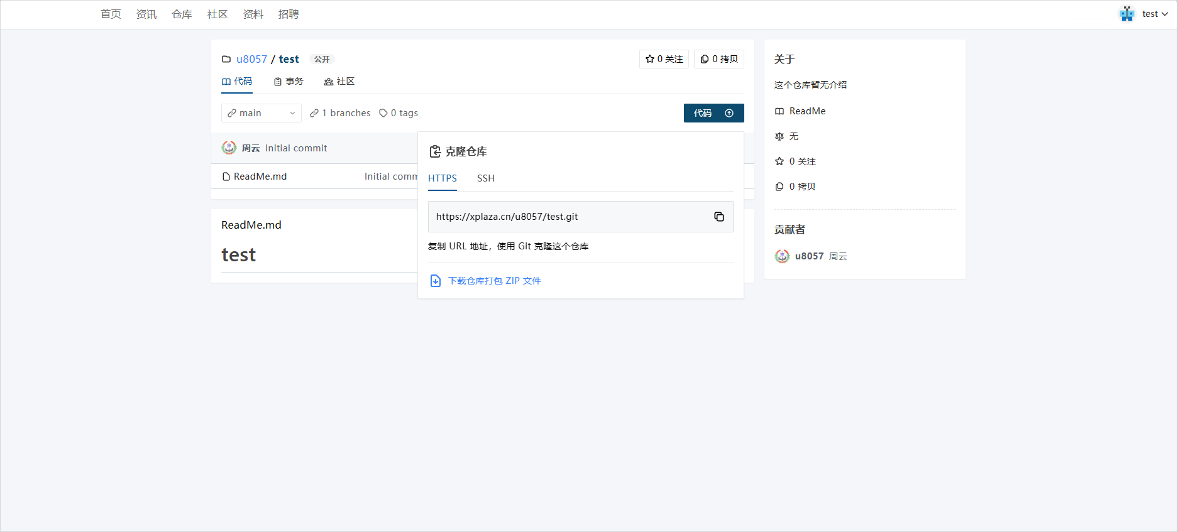Viewport: 1178px width, 532px height.
Task: Switch to the SSH clone tab
Action: click(485, 178)
